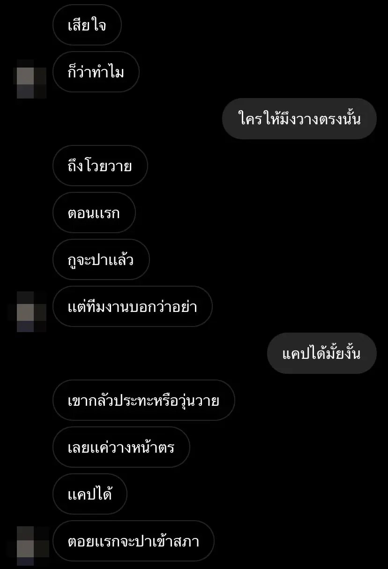Image resolution: width=388 pixels, height=569 pixels.
Task: Tap the "กูจะปาแล้ว" message bubble
Action: click(101, 259)
